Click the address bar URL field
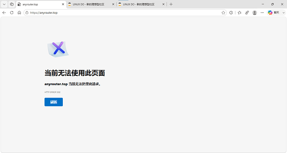This screenshot has width=287, height=153. point(125,13)
